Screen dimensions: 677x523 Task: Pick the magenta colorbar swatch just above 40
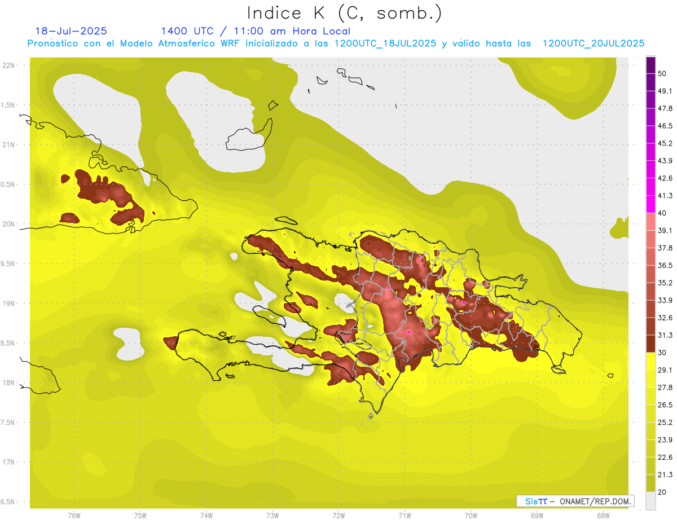[x=650, y=204]
